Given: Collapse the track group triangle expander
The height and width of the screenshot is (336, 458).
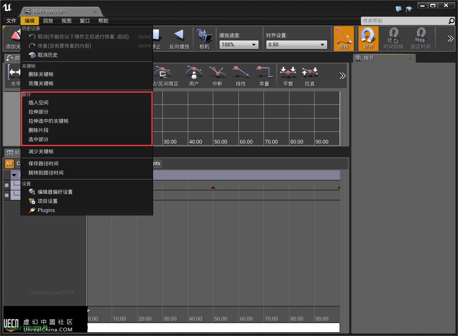Looking at the screenshot, I should (14, 175).
